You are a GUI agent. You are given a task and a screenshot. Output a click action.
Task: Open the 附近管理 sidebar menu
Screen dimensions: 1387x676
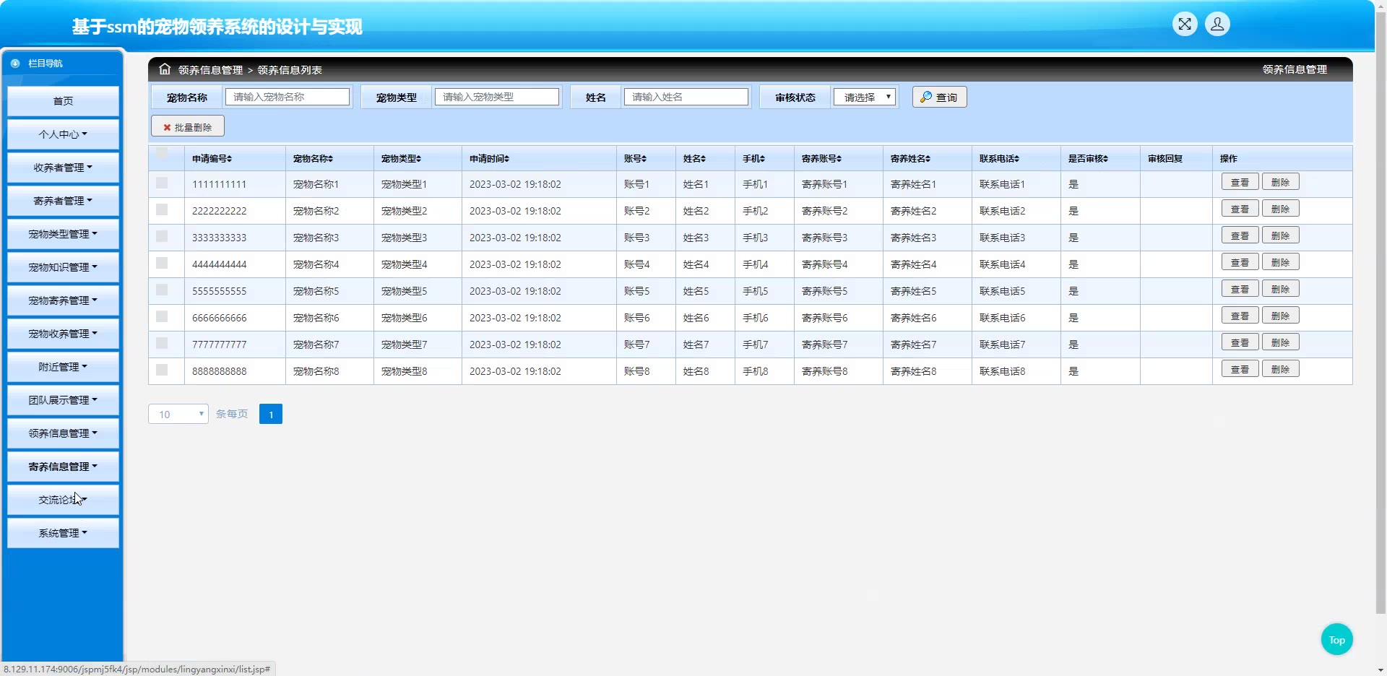[63, 367]
